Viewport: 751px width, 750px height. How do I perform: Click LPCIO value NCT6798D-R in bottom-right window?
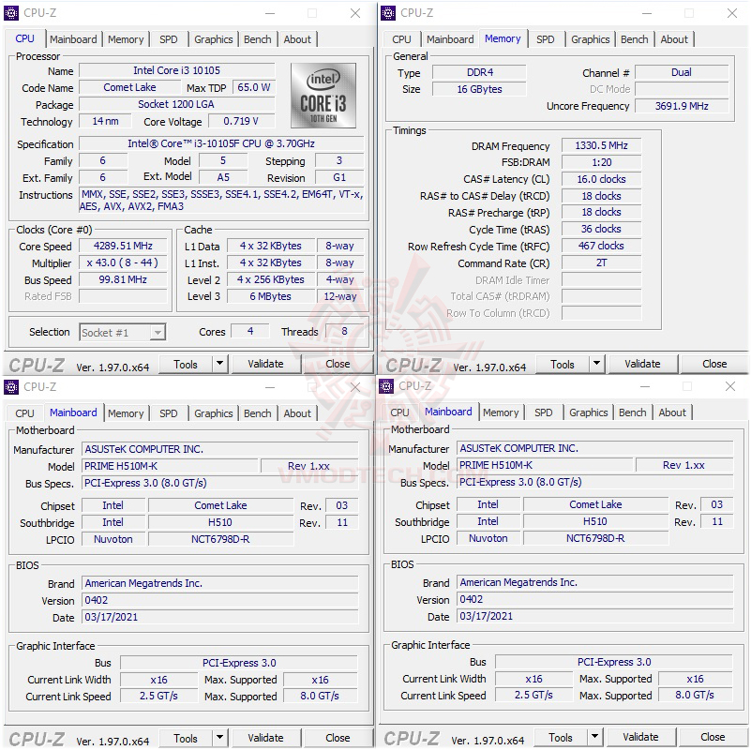pos(595,538)
